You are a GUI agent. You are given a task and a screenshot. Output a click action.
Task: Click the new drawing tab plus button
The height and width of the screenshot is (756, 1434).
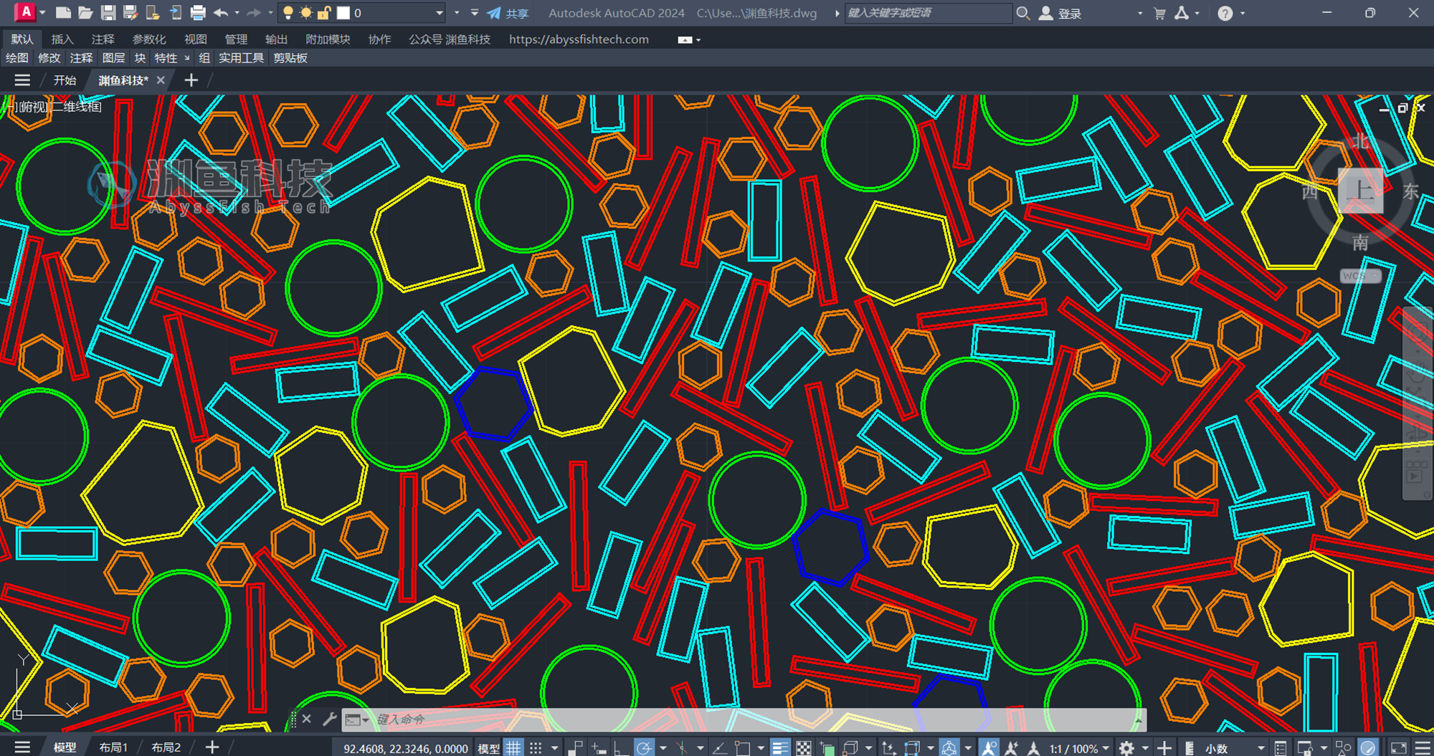pyautogui.click(x=191, y=80)
